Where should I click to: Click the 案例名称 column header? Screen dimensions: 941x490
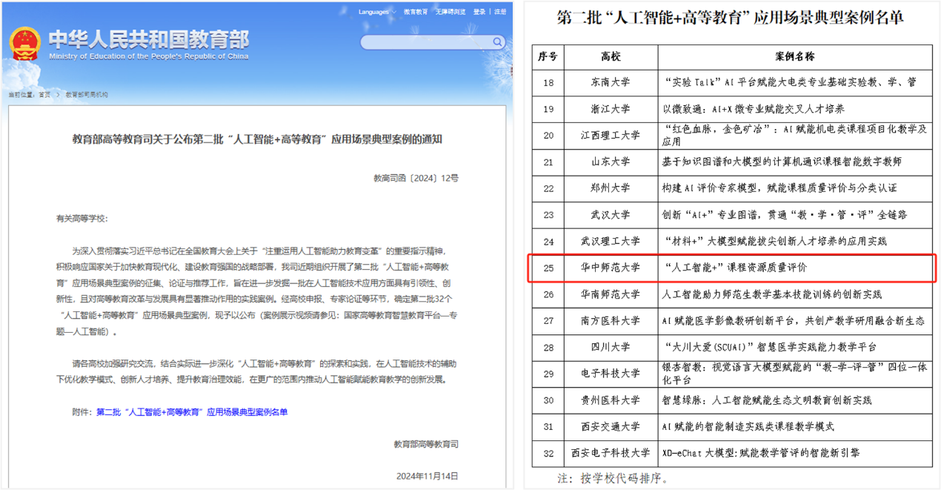[794, 56]
